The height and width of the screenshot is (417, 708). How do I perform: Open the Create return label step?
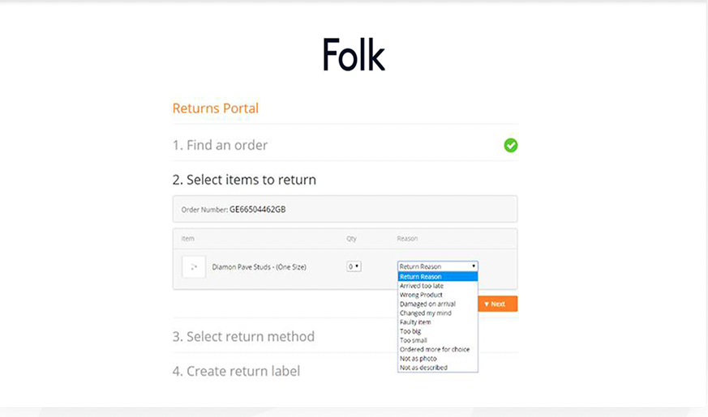click(x=236, y=371)
